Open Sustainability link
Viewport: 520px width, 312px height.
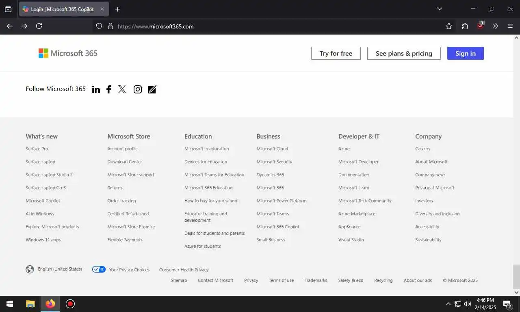pyautogui.click(x=428, y=240)
